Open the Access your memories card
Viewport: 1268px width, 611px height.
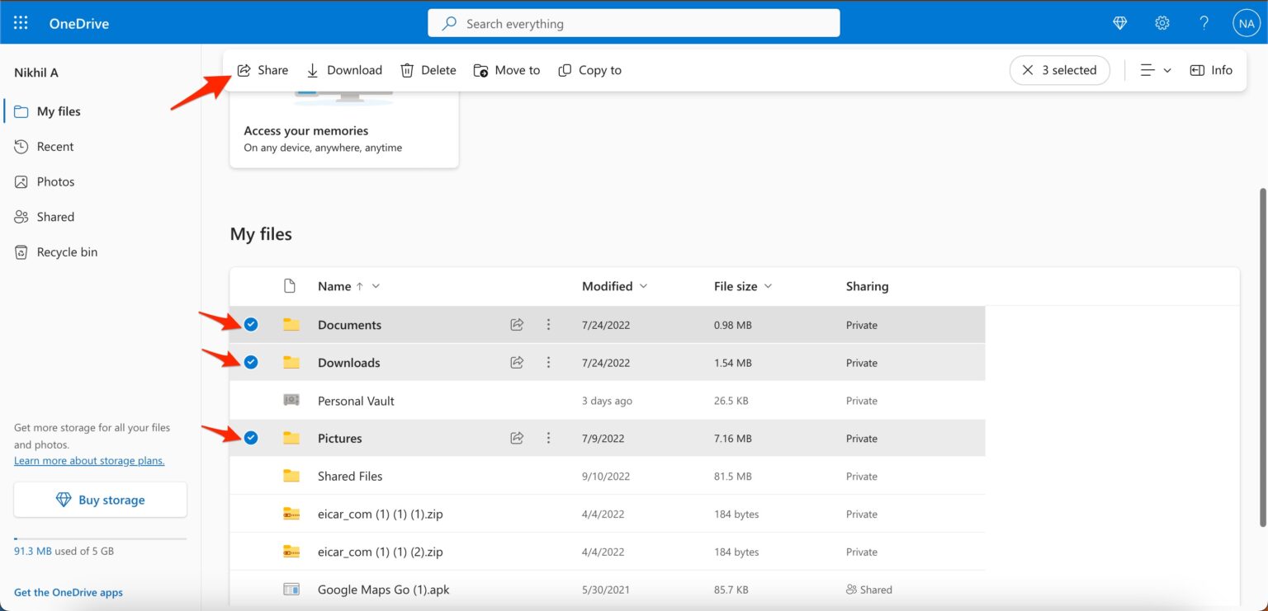pos(344,129)
